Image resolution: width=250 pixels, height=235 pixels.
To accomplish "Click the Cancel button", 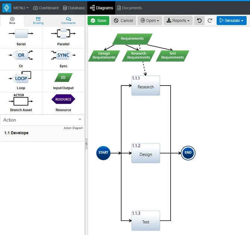I will (x=124, y=20).
